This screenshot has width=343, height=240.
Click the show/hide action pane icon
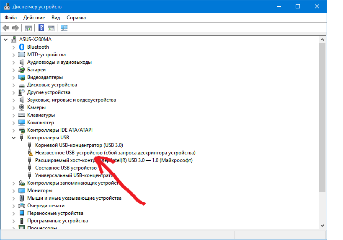click(51, 28)
